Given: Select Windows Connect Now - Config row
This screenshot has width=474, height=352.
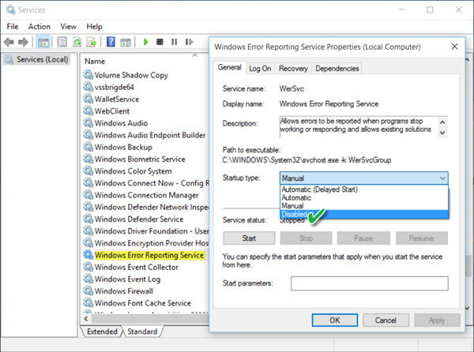Looking at the screenshot, I should tap(146, 182).
